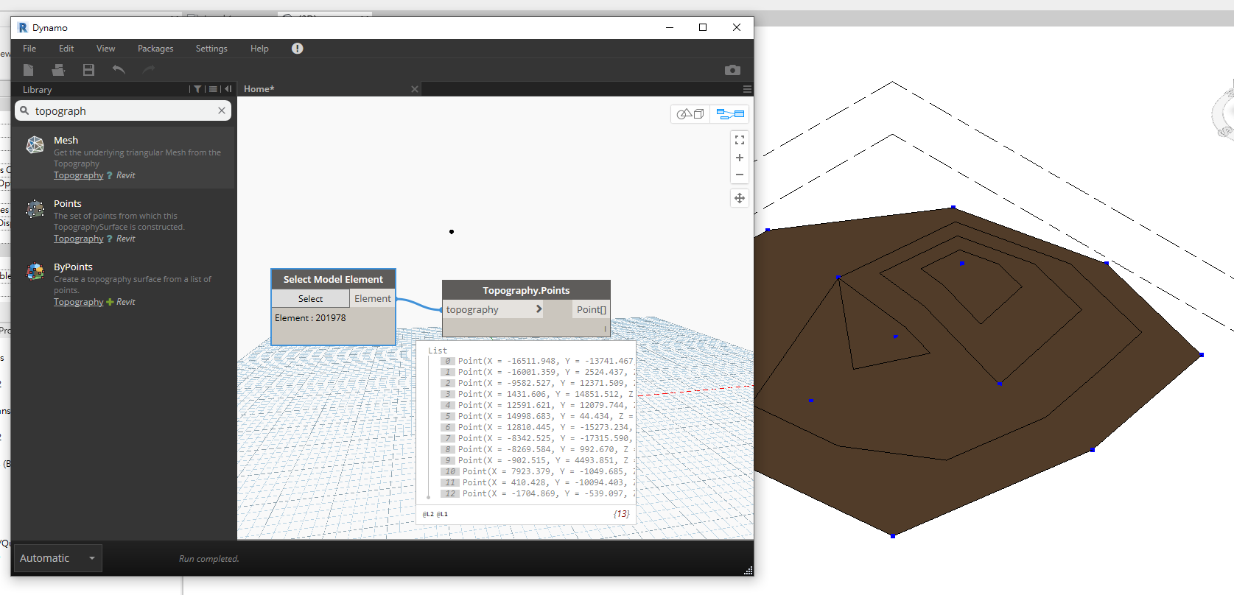1234x595 pixels.
Task: Open the Settings menu
Action: tap(211, 49)
